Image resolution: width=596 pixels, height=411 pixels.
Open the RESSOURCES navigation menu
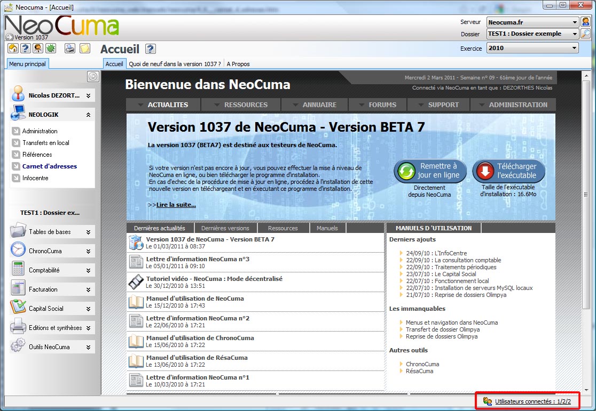click(x=241, y=104)
